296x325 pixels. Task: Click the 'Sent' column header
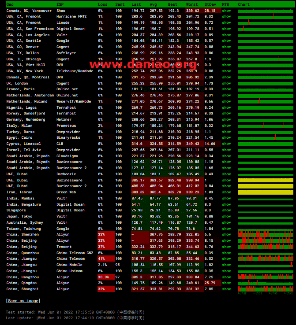120,4
